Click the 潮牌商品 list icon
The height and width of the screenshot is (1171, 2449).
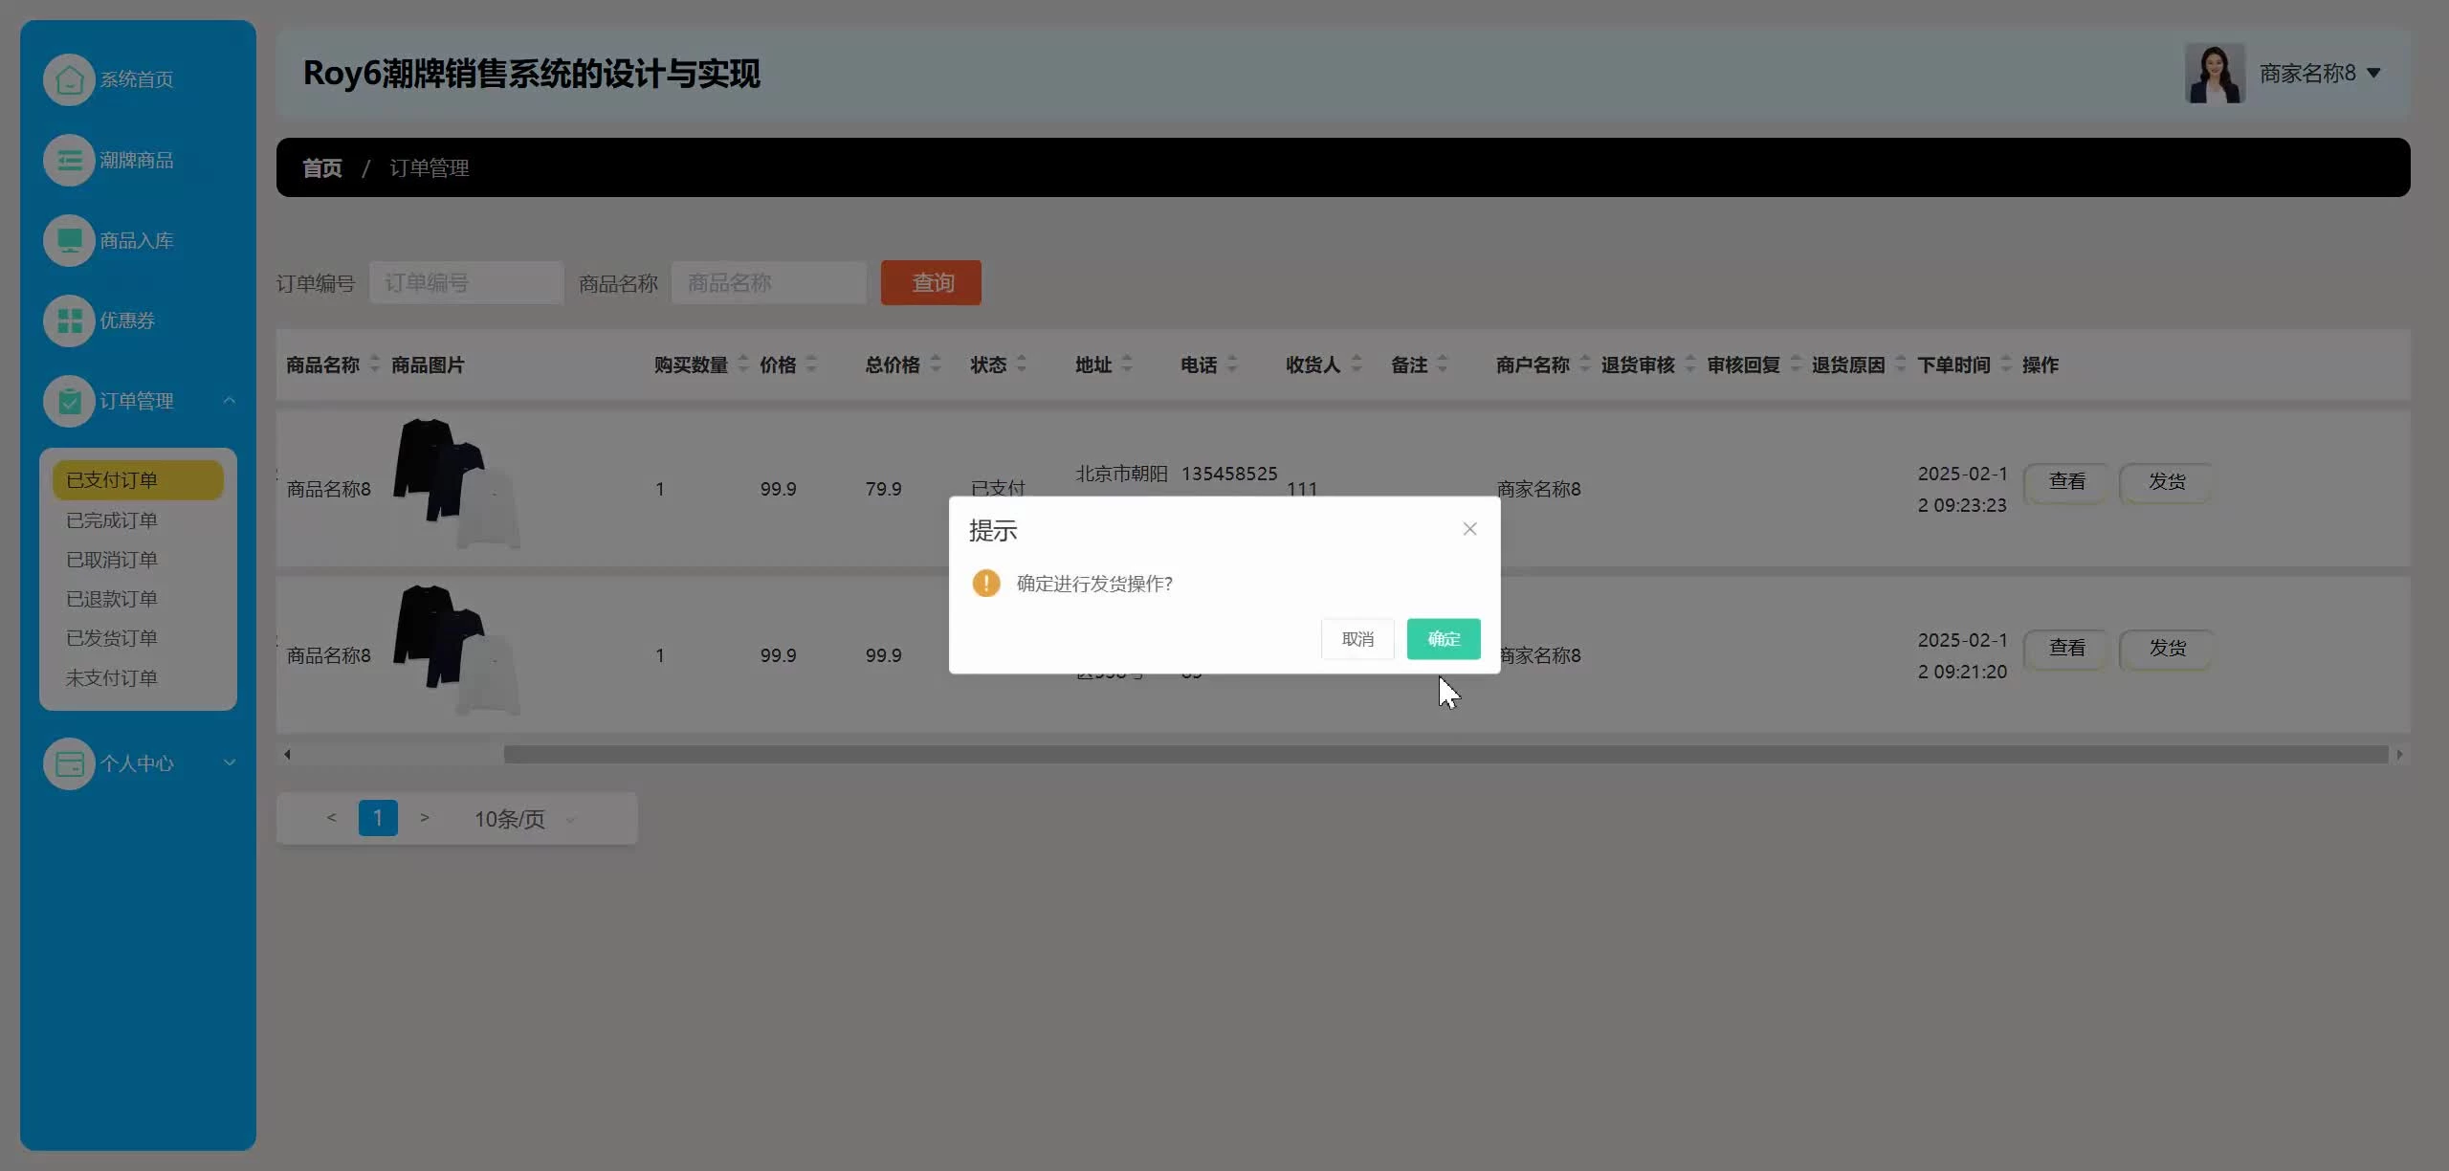tap(69, 160)
